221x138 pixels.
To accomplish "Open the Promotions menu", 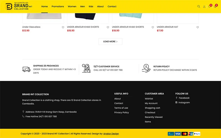I will tap(58, 6).
